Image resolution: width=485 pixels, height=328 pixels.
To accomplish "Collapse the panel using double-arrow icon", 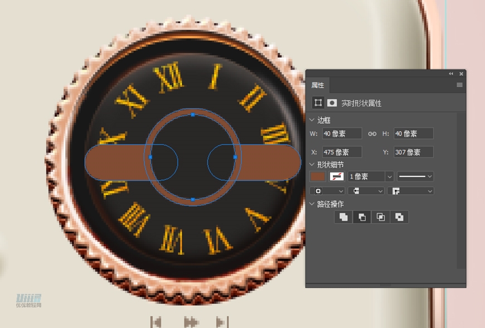I will 451,74.
